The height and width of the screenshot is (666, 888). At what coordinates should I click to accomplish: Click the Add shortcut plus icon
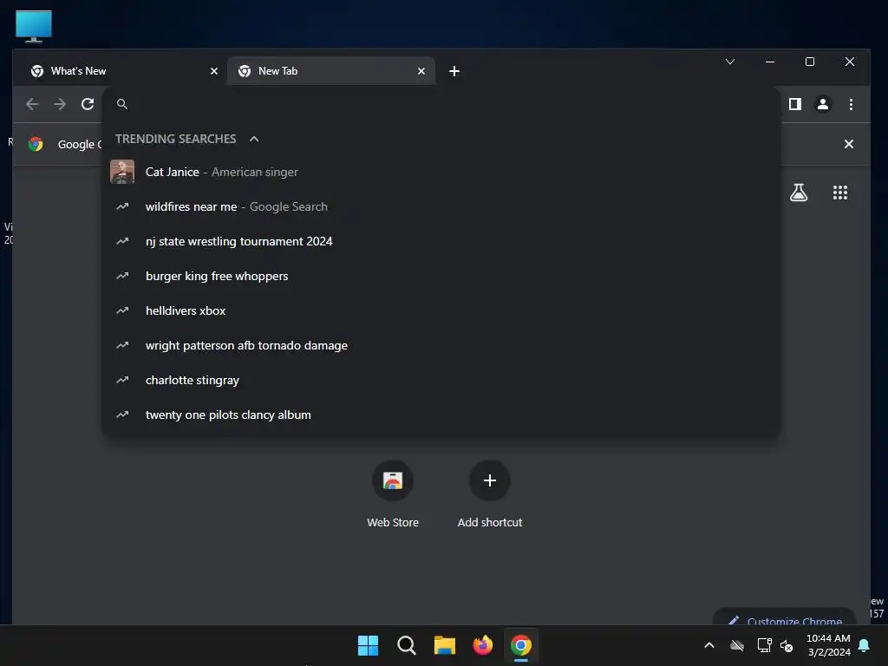coord(490,480)
